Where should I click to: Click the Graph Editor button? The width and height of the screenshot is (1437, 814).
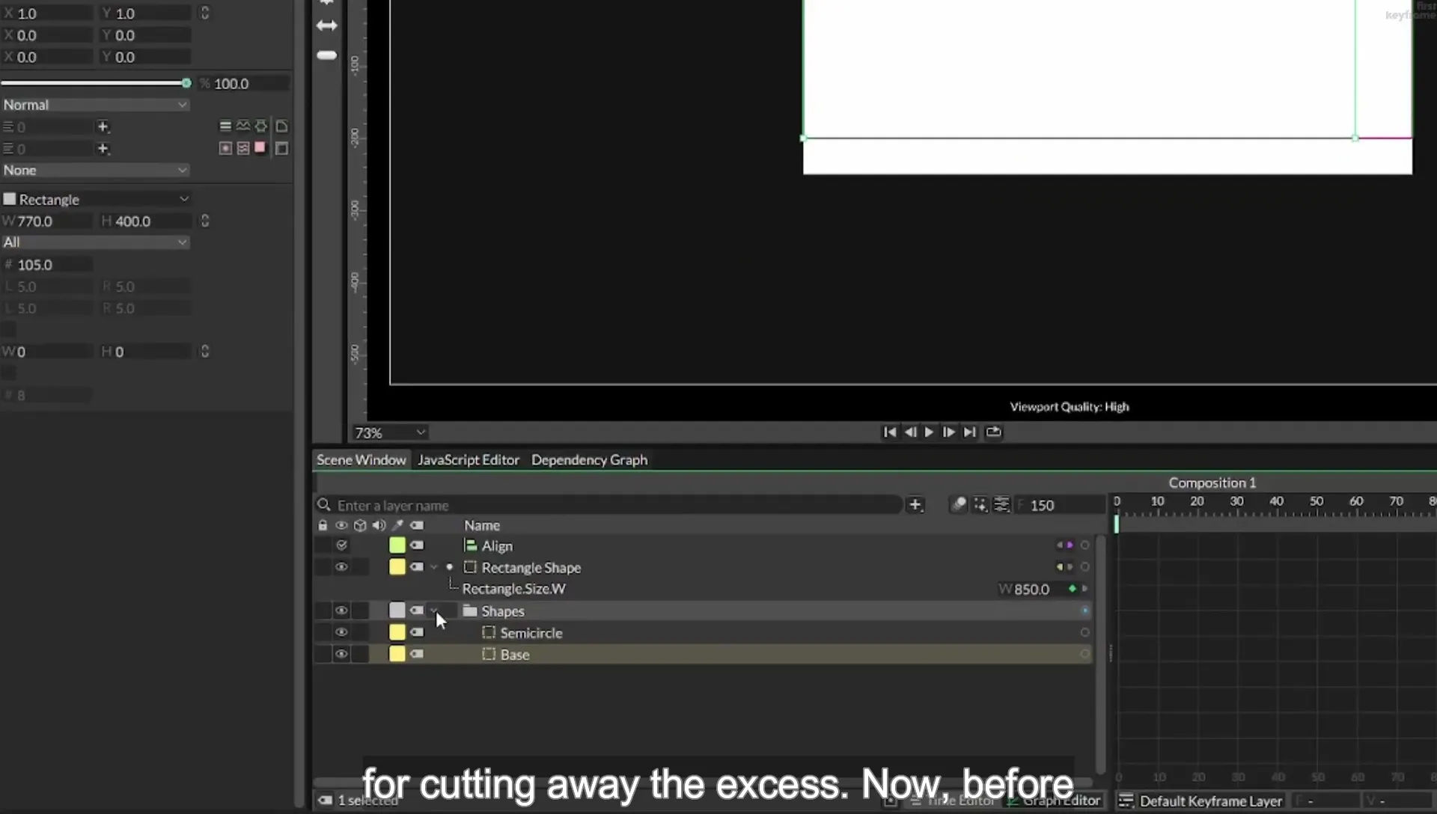(1054, 801)
